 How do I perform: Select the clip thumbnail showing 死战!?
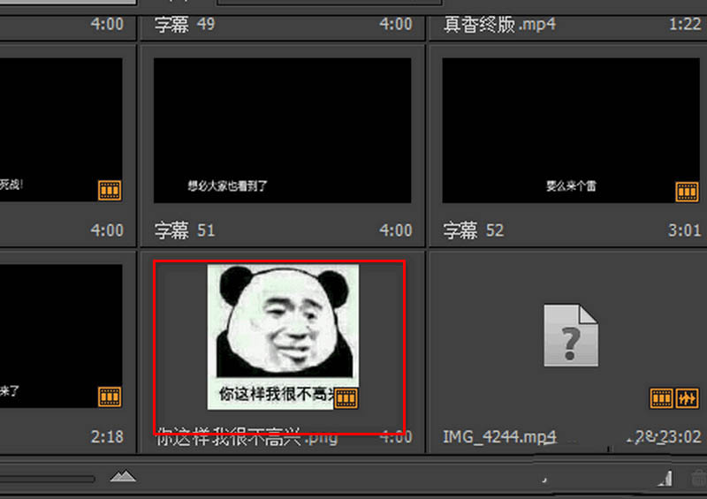pyautogui.click(x=60, y=130)
